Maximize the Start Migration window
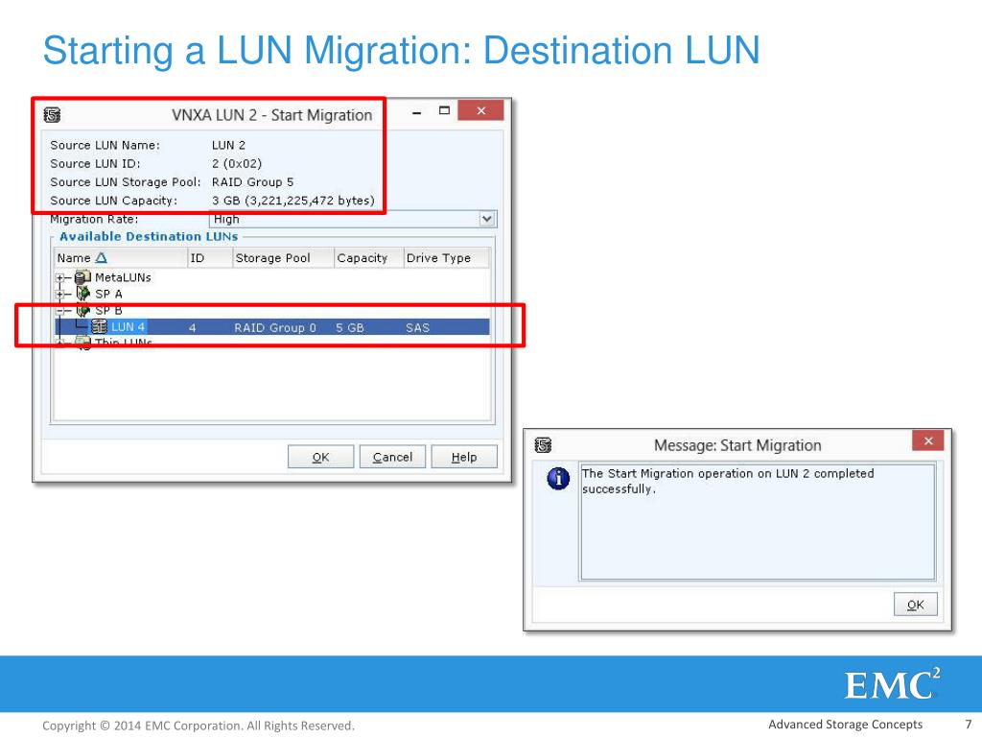982x737 pixels. click(x=444, y=111)
